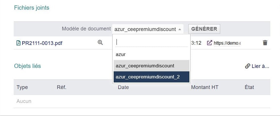Viewport: 280px width, 116px height.
Task: Collapse the document model dropdown arrow
Action: (179, 29)
